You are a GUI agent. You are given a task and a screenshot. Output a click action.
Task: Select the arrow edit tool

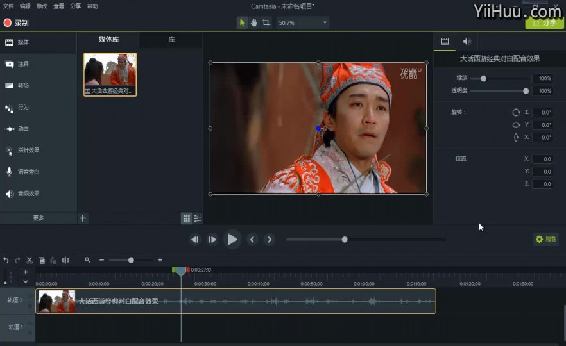[242, 22]
